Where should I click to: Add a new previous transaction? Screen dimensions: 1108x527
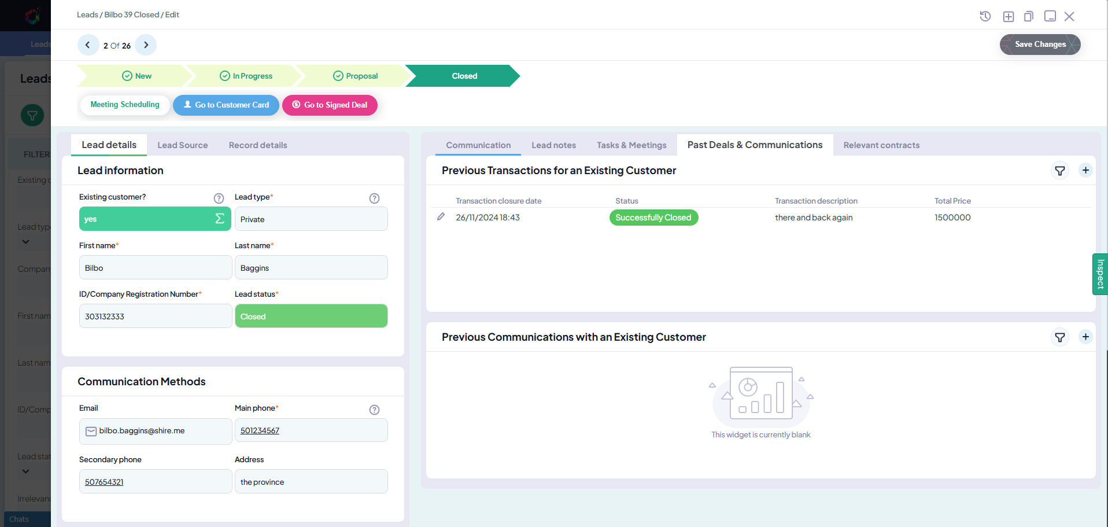coord(1085,170)
